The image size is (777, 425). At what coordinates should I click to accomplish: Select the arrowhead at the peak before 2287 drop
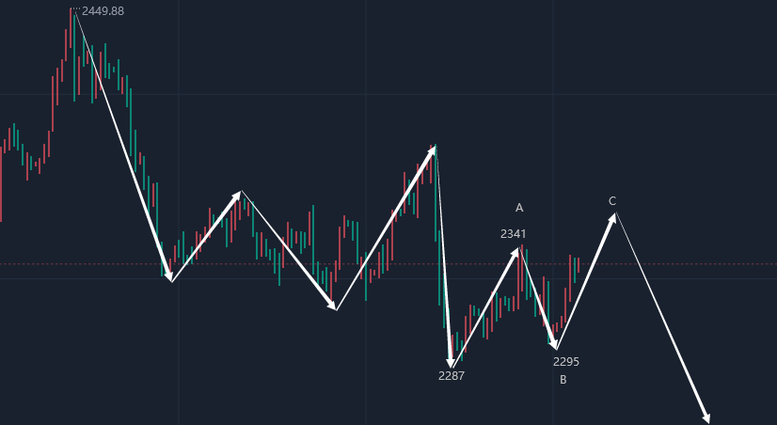click(433, 150)
